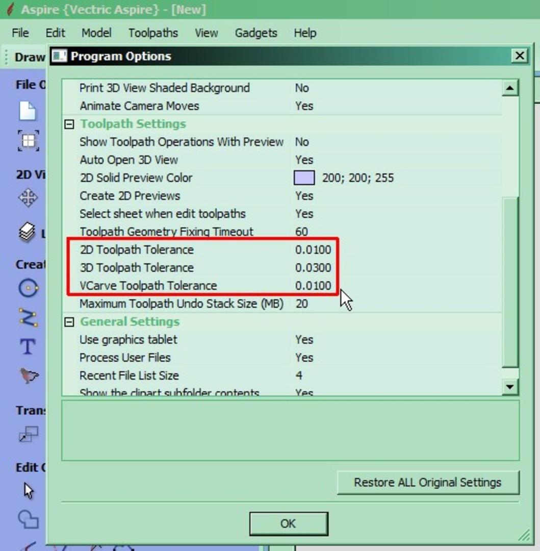Toggle Create 2D Previews value
Image resolution: width=540 pixels, height=551 pixels.
[304, 196]
